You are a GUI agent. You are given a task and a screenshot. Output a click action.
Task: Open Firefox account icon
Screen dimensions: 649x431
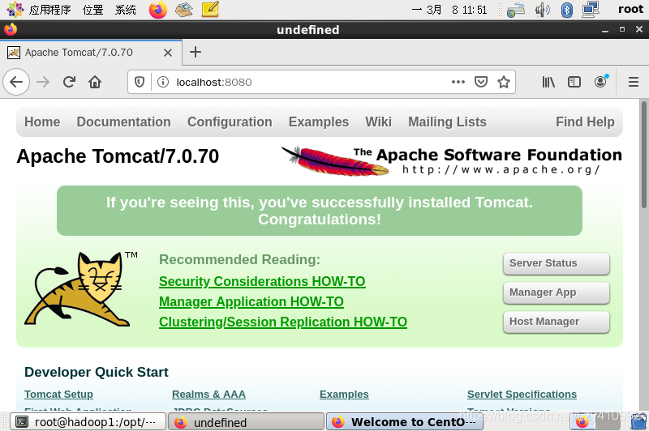pyautogui.click(x=600, y=81)
